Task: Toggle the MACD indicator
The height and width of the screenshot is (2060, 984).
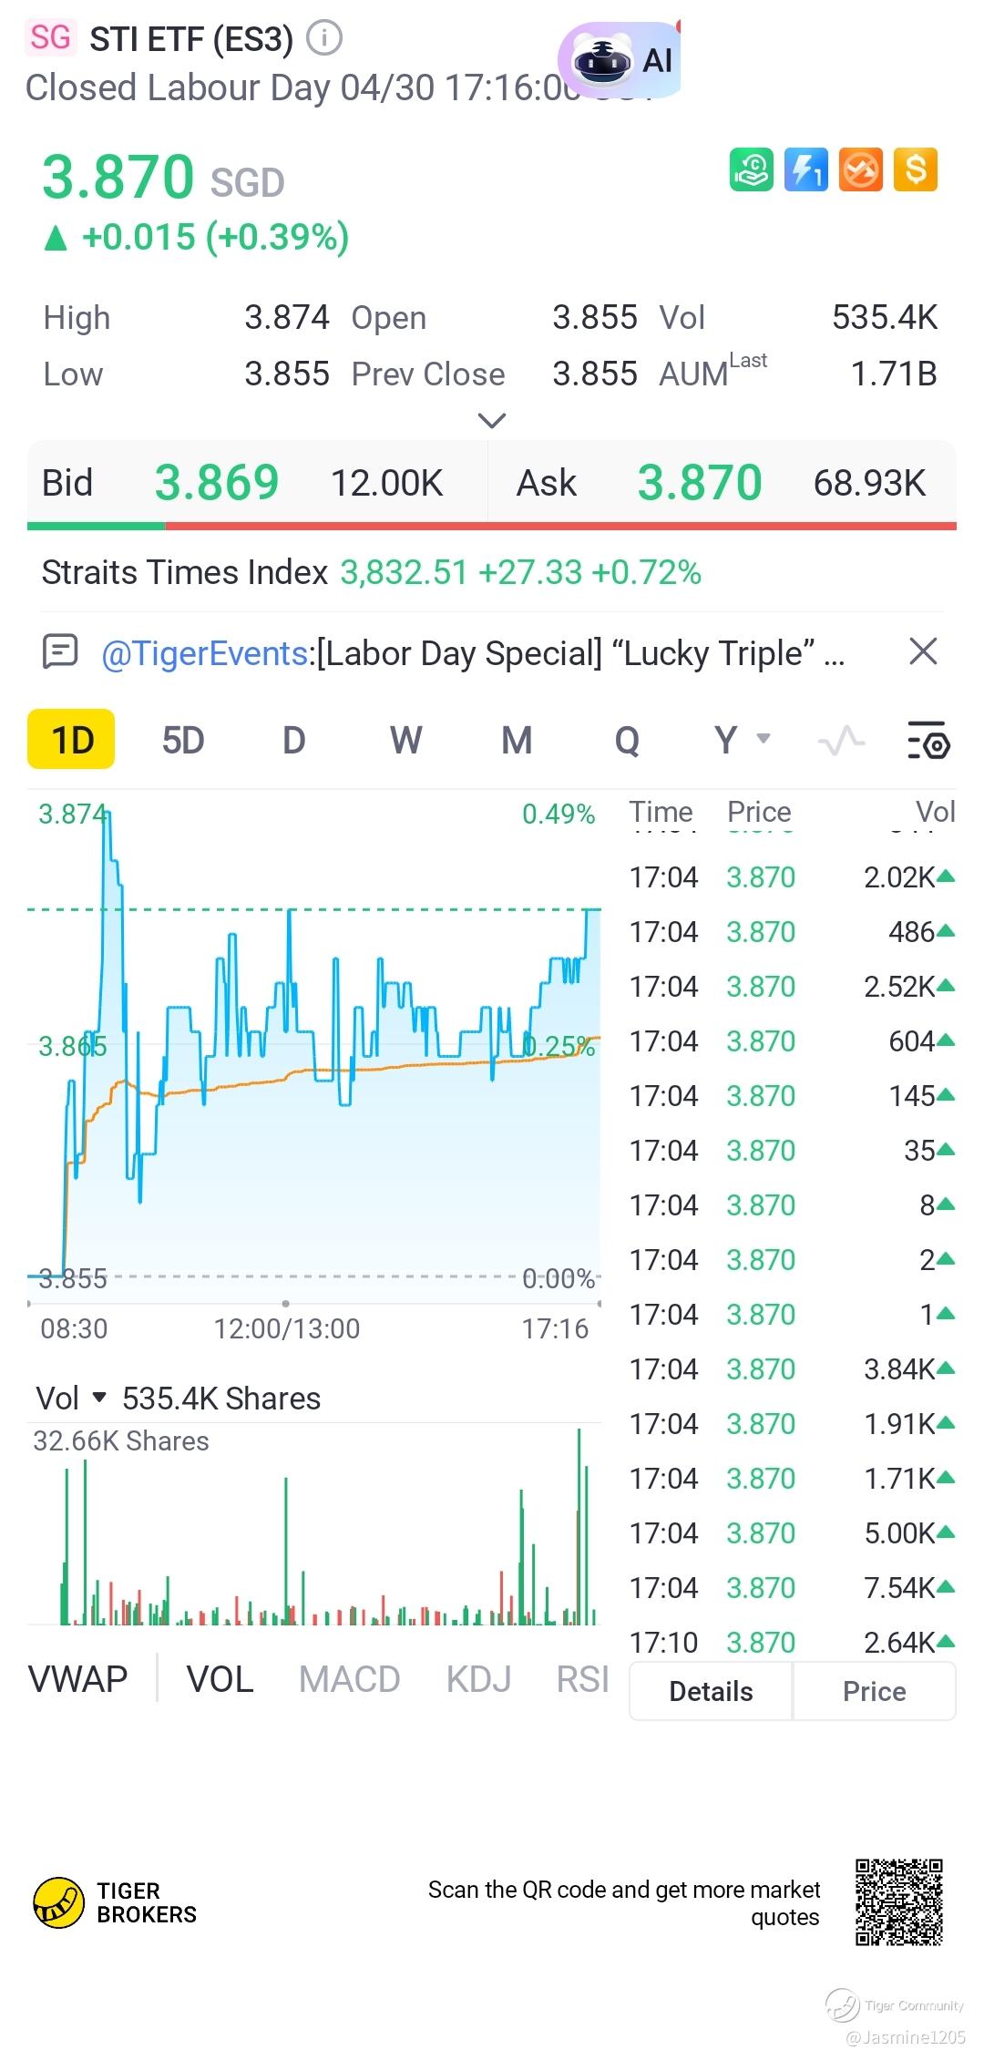Action: tap(349, 1679)
